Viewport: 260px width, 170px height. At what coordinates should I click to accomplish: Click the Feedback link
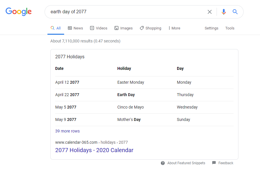click(x=226, y=163)
